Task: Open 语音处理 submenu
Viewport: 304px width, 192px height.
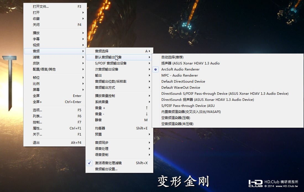Action: click(x=119, y=148)
